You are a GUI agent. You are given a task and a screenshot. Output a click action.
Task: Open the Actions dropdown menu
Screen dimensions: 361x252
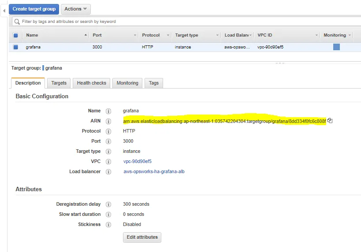click(x=75, y=9)
